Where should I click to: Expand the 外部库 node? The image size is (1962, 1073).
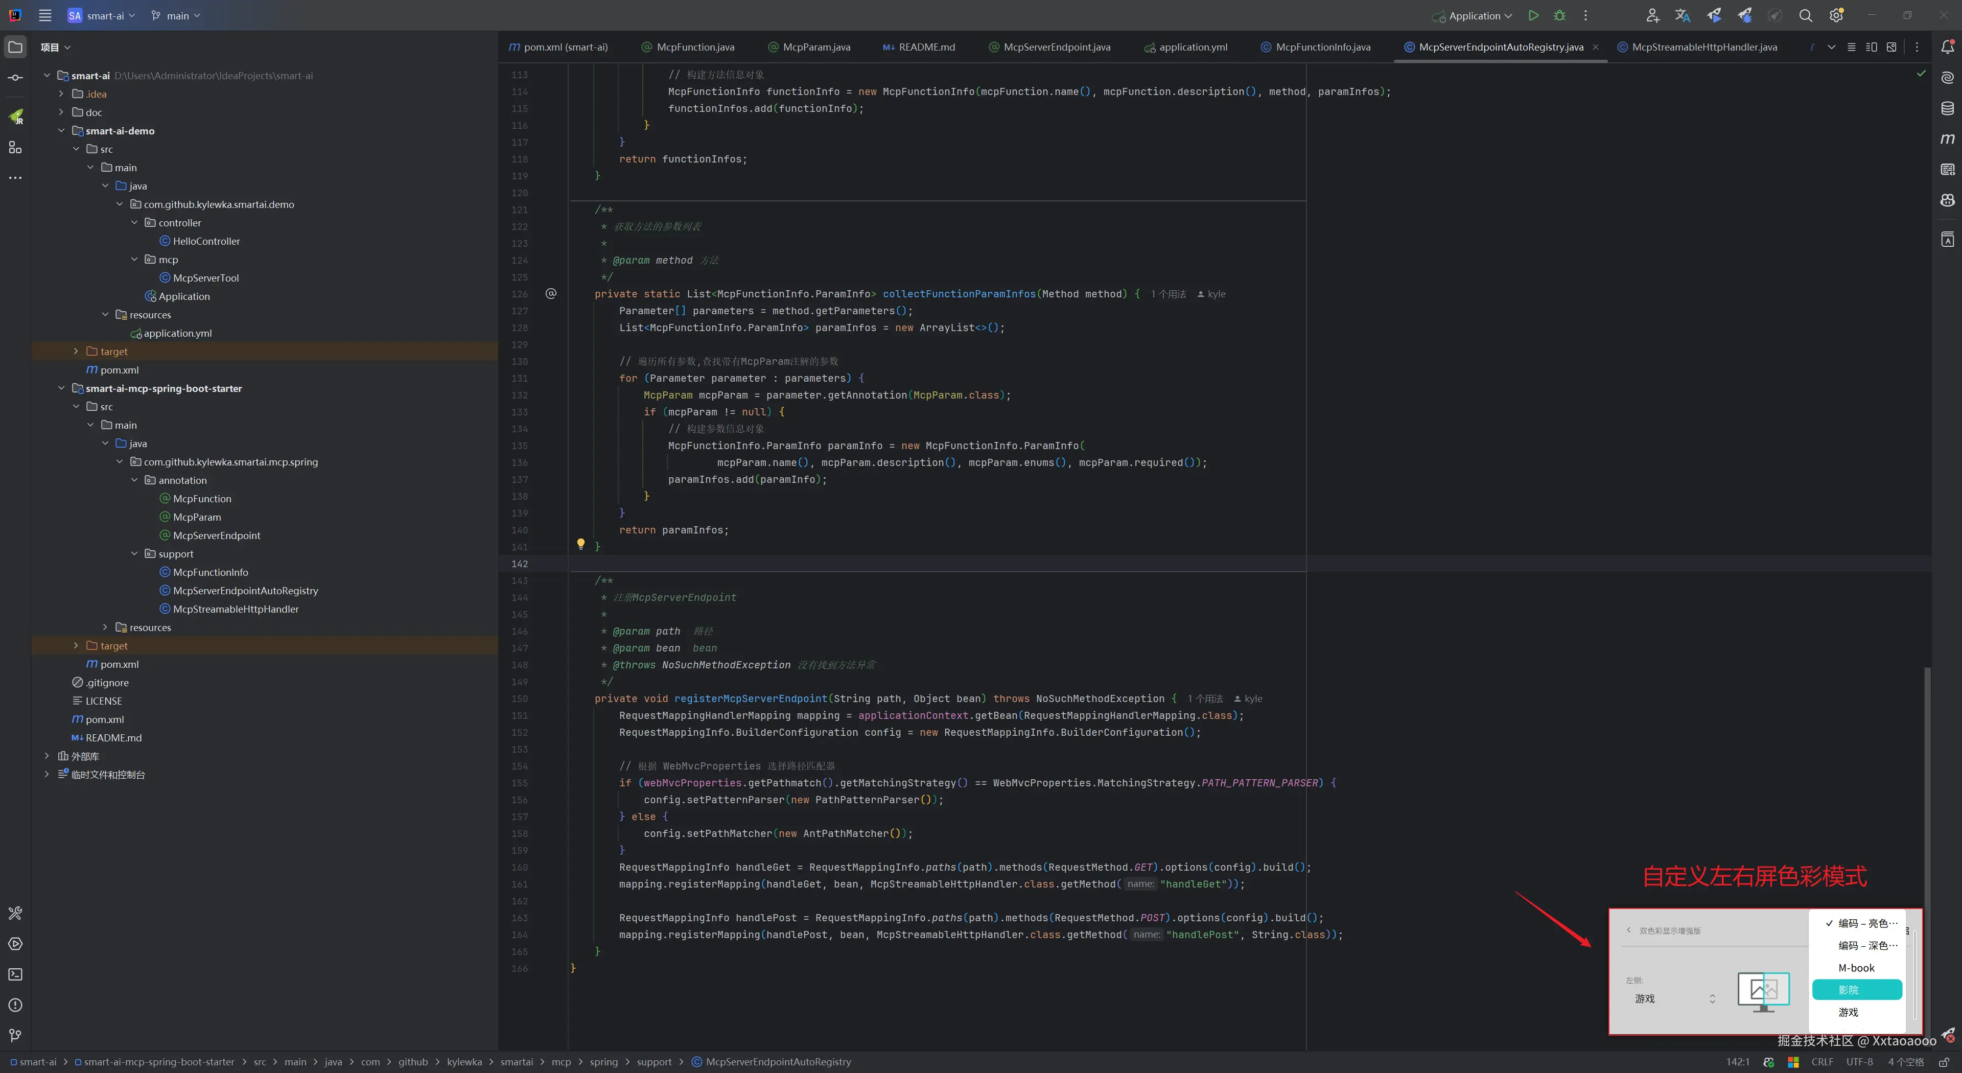coord(47,756)
